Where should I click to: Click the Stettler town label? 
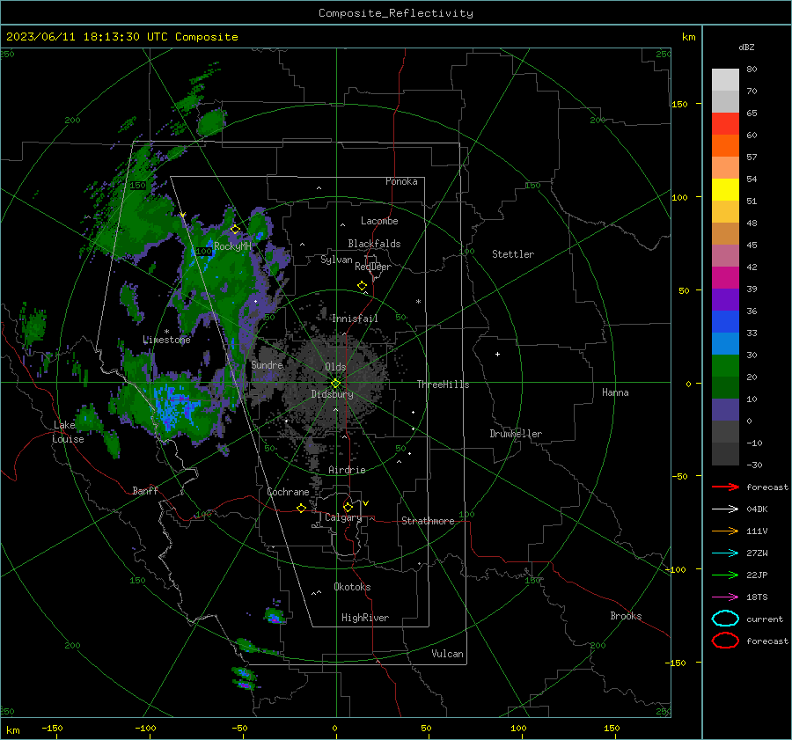(x=513, y=254)
